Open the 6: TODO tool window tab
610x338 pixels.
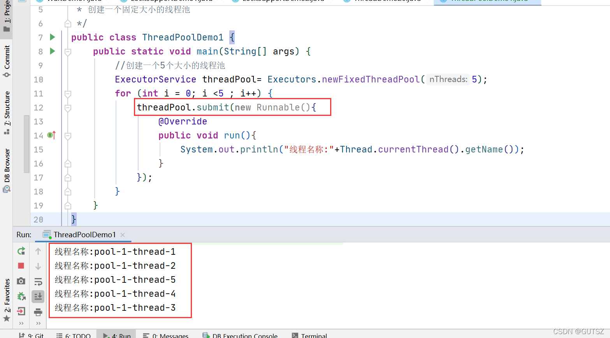click(73, 335)
